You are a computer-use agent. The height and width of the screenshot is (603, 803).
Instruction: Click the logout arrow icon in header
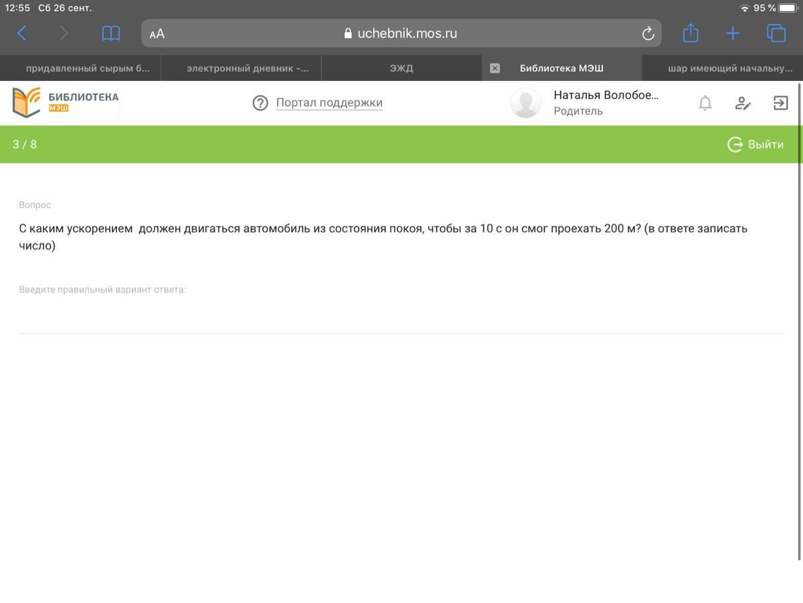click(x=780, y=103)
